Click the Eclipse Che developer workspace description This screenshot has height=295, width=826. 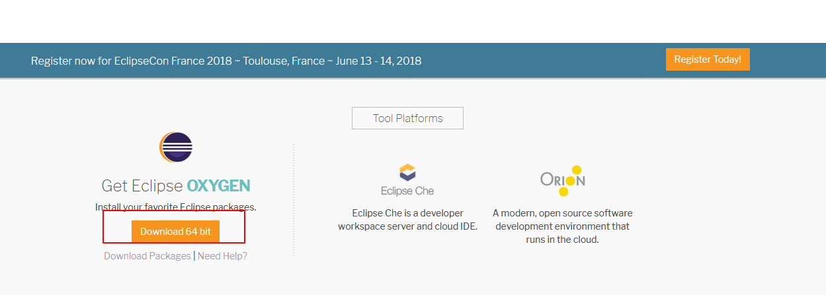point(407,220)
